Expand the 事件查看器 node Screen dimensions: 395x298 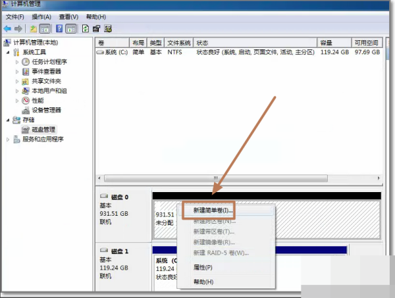click(17, 72)
